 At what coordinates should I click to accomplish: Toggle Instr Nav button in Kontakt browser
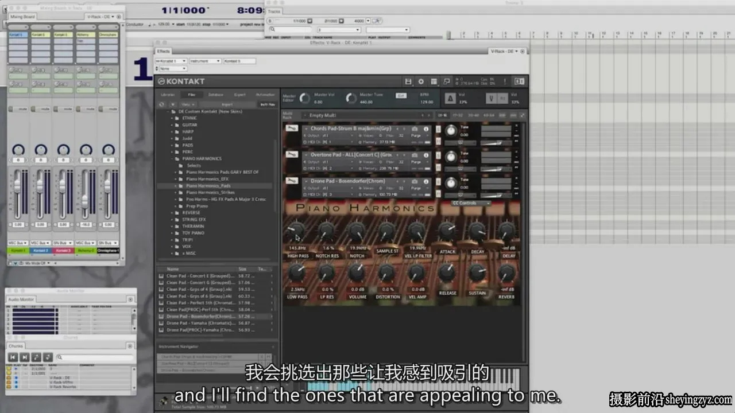(x=268, y=104)
